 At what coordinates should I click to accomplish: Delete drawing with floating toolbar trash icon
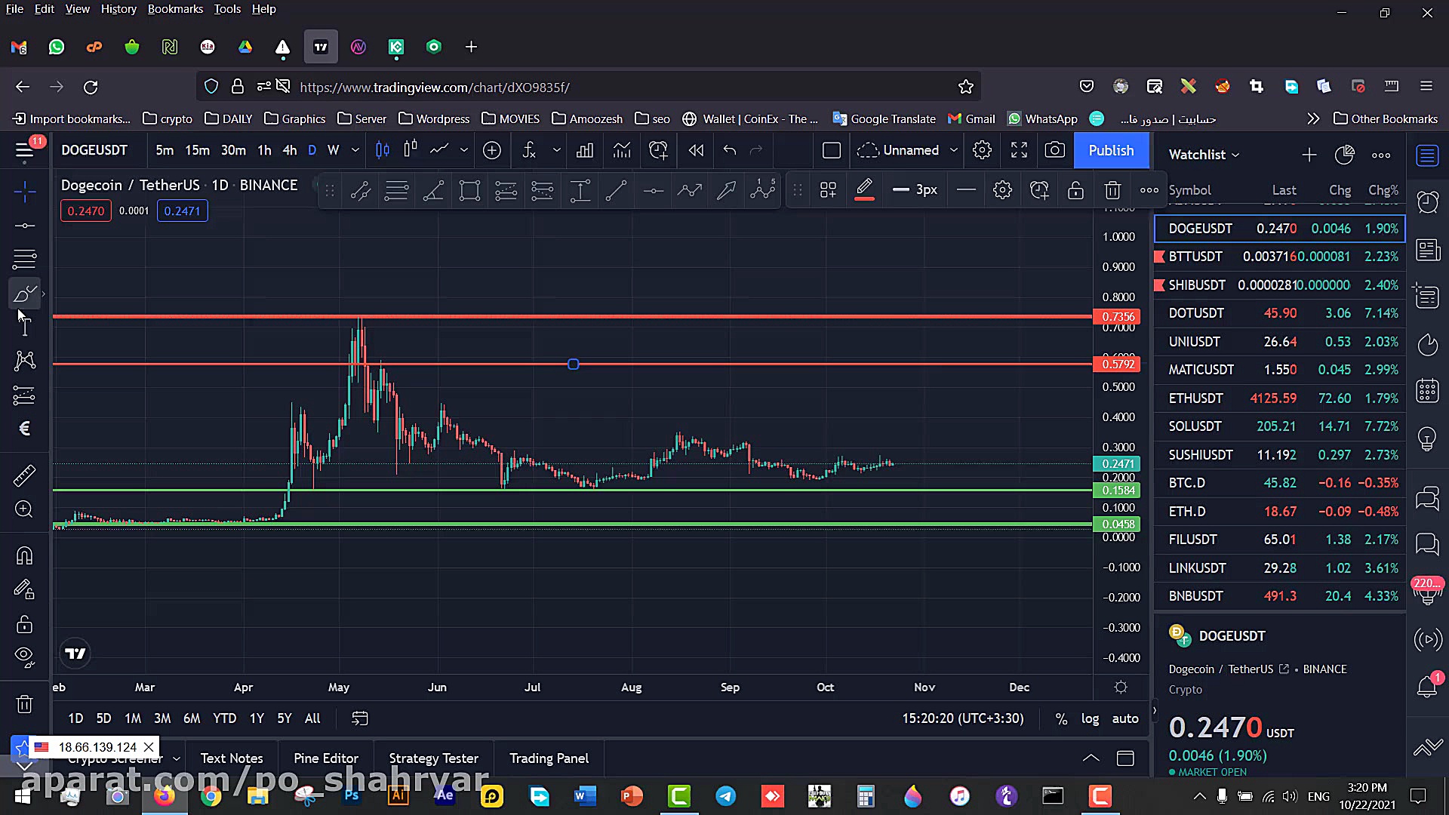[x=1112, y=190]
